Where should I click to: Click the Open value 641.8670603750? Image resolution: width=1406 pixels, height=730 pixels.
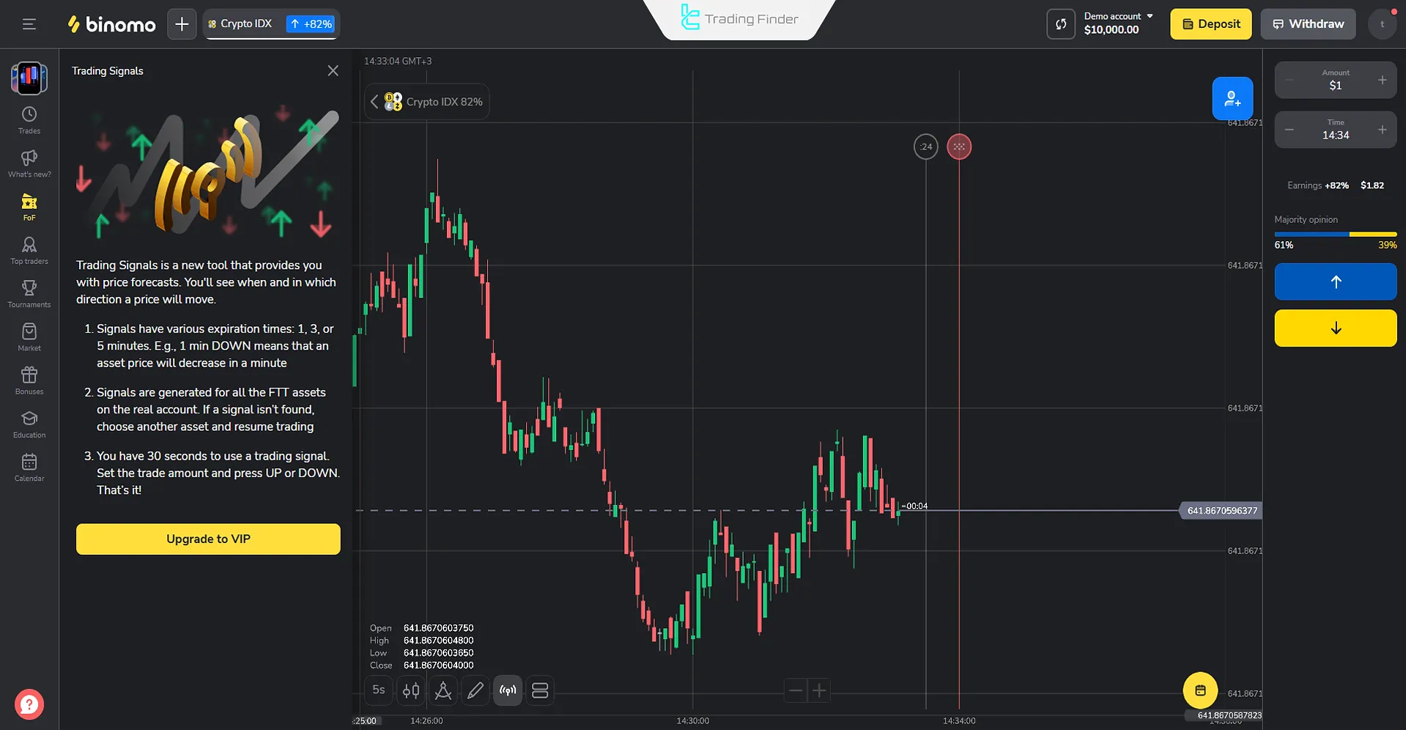pyautogui.click(x=438, y=628)
